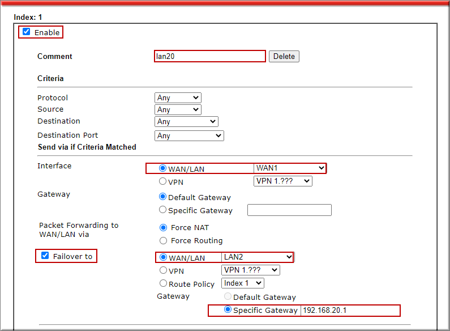This screenshot has width=450, height=331.
Task: Click the empty Specific Gateway input field
Action: click(289, 210)
